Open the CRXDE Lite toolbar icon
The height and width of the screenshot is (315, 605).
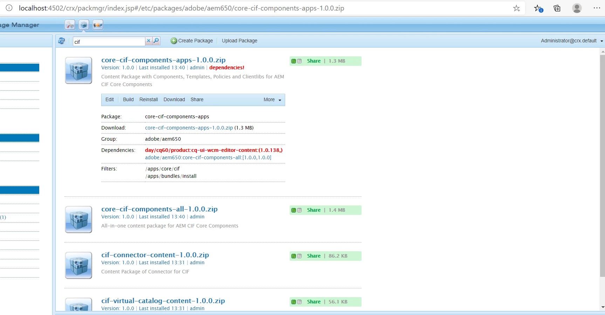click(70, 25)
